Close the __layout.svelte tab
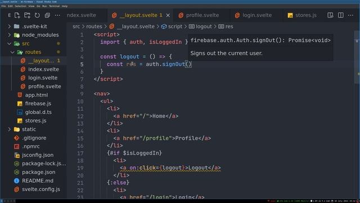Screen dimensions: 360x203 (x=168, y=15)
